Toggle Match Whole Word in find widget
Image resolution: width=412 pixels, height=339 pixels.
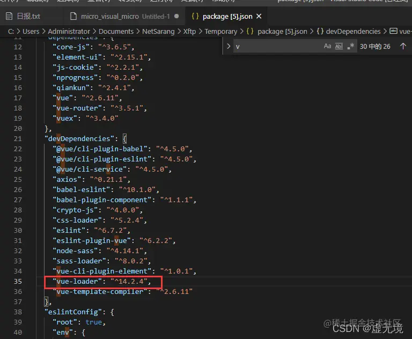point(339,46)
